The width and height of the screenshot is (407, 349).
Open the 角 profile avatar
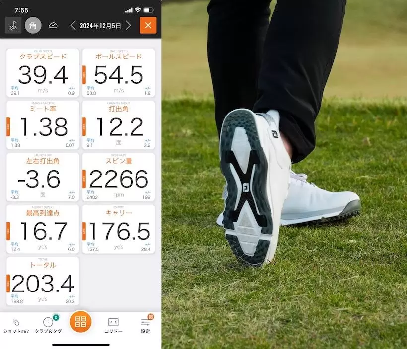pos(33,25)
